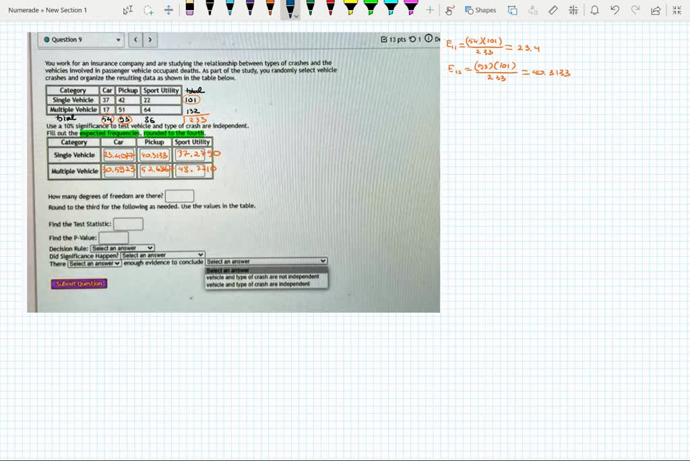The height and width of the screenshot is (461, 690).
Task: Open the notifications bell
Action: click(x=594, y=9)
